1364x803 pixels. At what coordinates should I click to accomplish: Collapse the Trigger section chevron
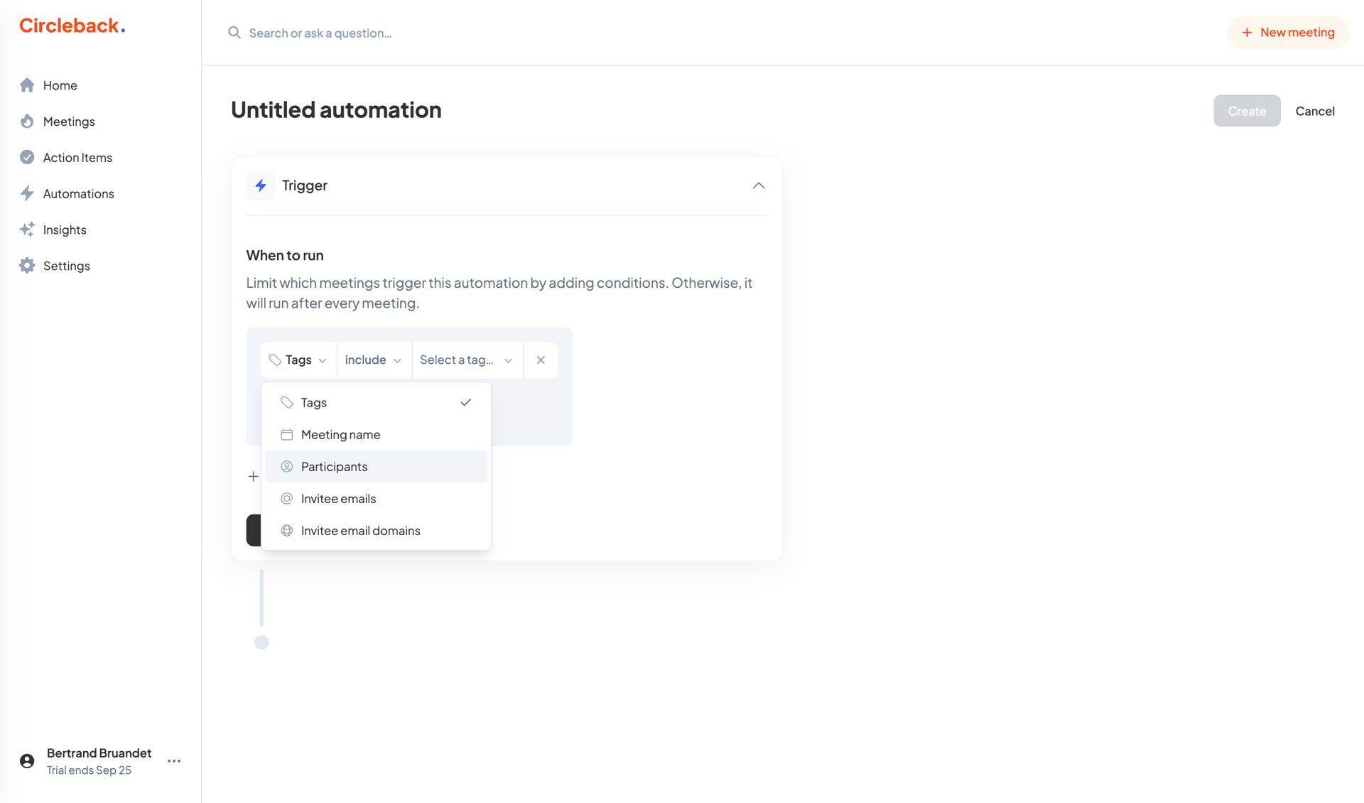point(757,185)
